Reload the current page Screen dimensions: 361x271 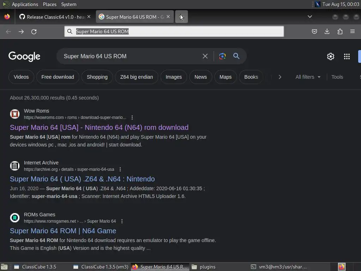(x=34, y=31)
